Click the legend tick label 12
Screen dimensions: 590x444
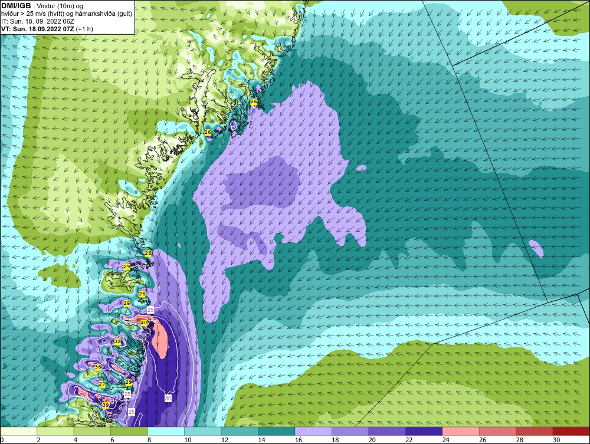click(x=225, y=440)
